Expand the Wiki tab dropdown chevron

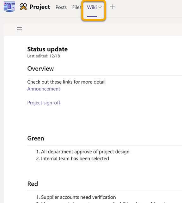pos(100,7)
